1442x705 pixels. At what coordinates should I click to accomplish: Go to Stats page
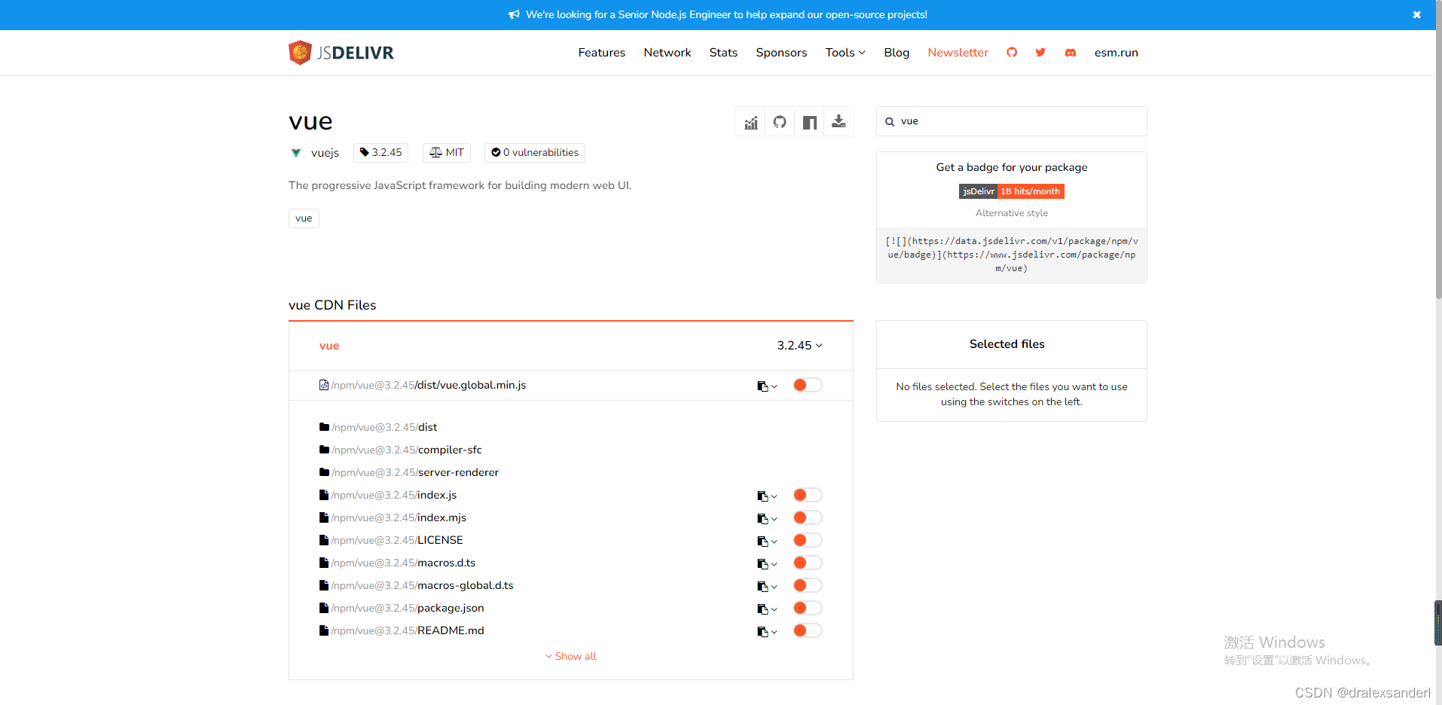tap(723, 53)
